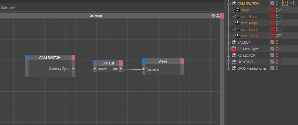The width and height of the screenshot is (298, 125).
Task: Click the Stage node Camera input port
Action: pos(143,69)
